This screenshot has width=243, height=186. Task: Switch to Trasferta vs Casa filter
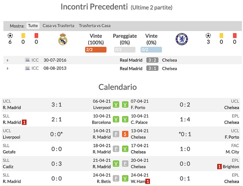coord(95,26)
